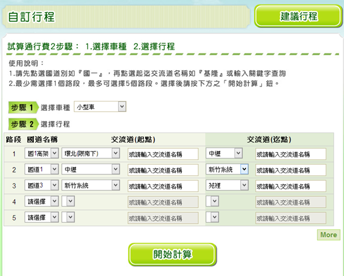Focus row 2 start interchange name input

[163, 170]
